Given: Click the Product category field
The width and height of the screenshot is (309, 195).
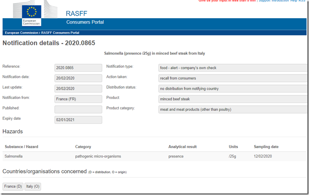Looking at the screenshot, I should 233,109.
